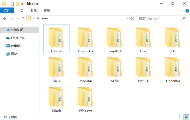Open the recent locations dropdown

coord(18,18)
